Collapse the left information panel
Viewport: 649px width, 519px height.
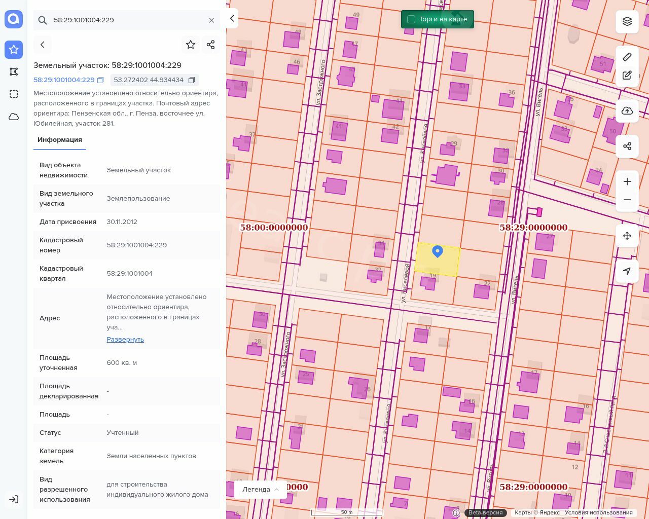(232, 18)
